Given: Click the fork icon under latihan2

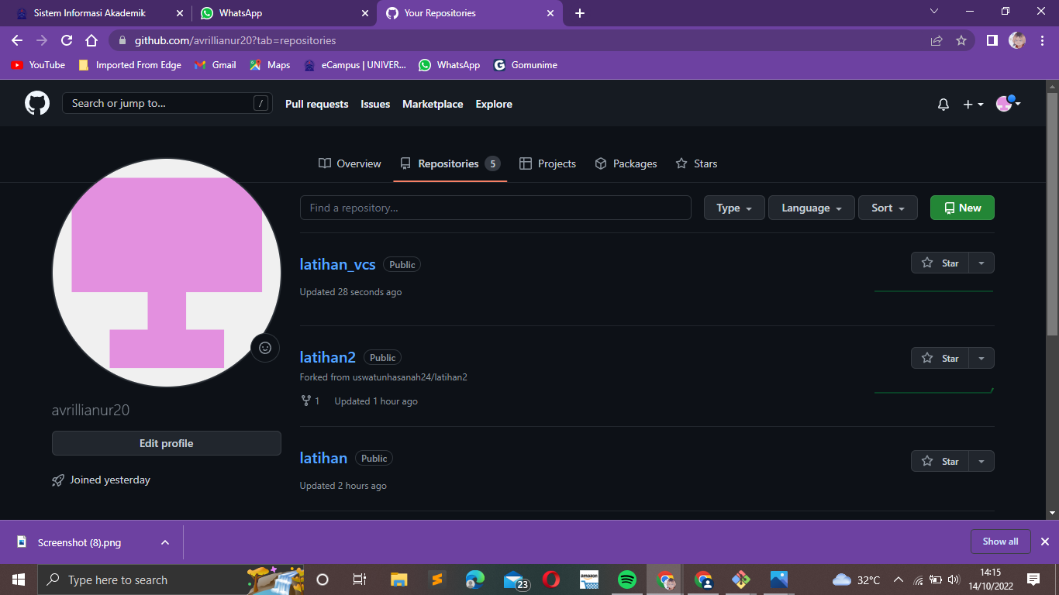Looking at the screenshot, I should point(305,401).
